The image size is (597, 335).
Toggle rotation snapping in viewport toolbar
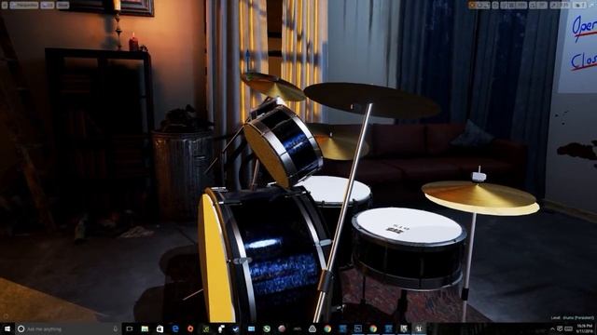click(533, 5)
